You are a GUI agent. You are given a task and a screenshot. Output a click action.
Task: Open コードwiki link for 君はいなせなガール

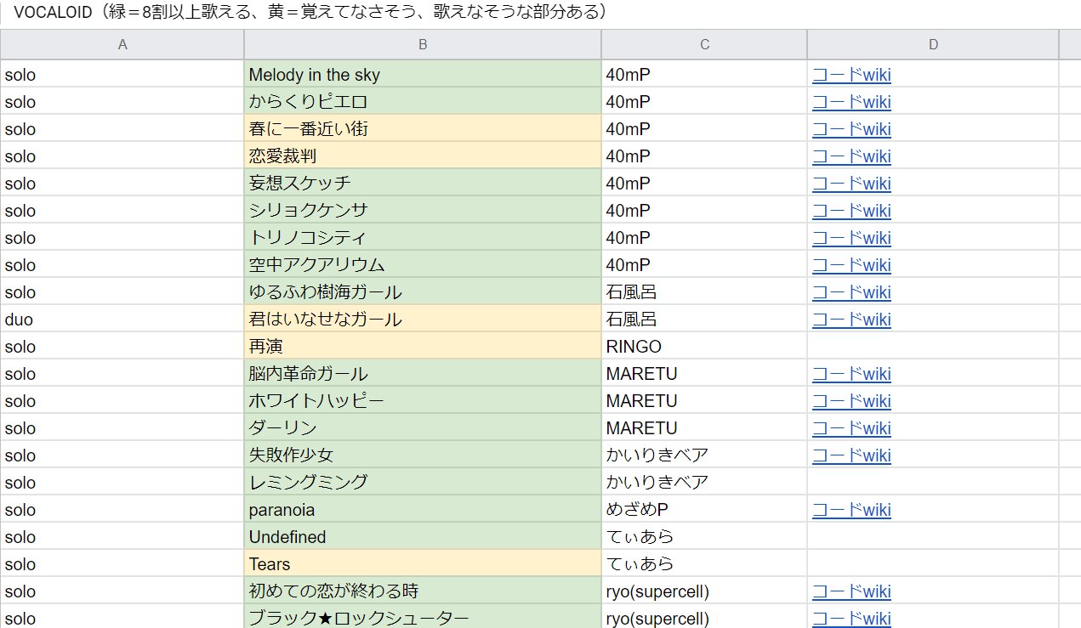(x=851, y=320)
